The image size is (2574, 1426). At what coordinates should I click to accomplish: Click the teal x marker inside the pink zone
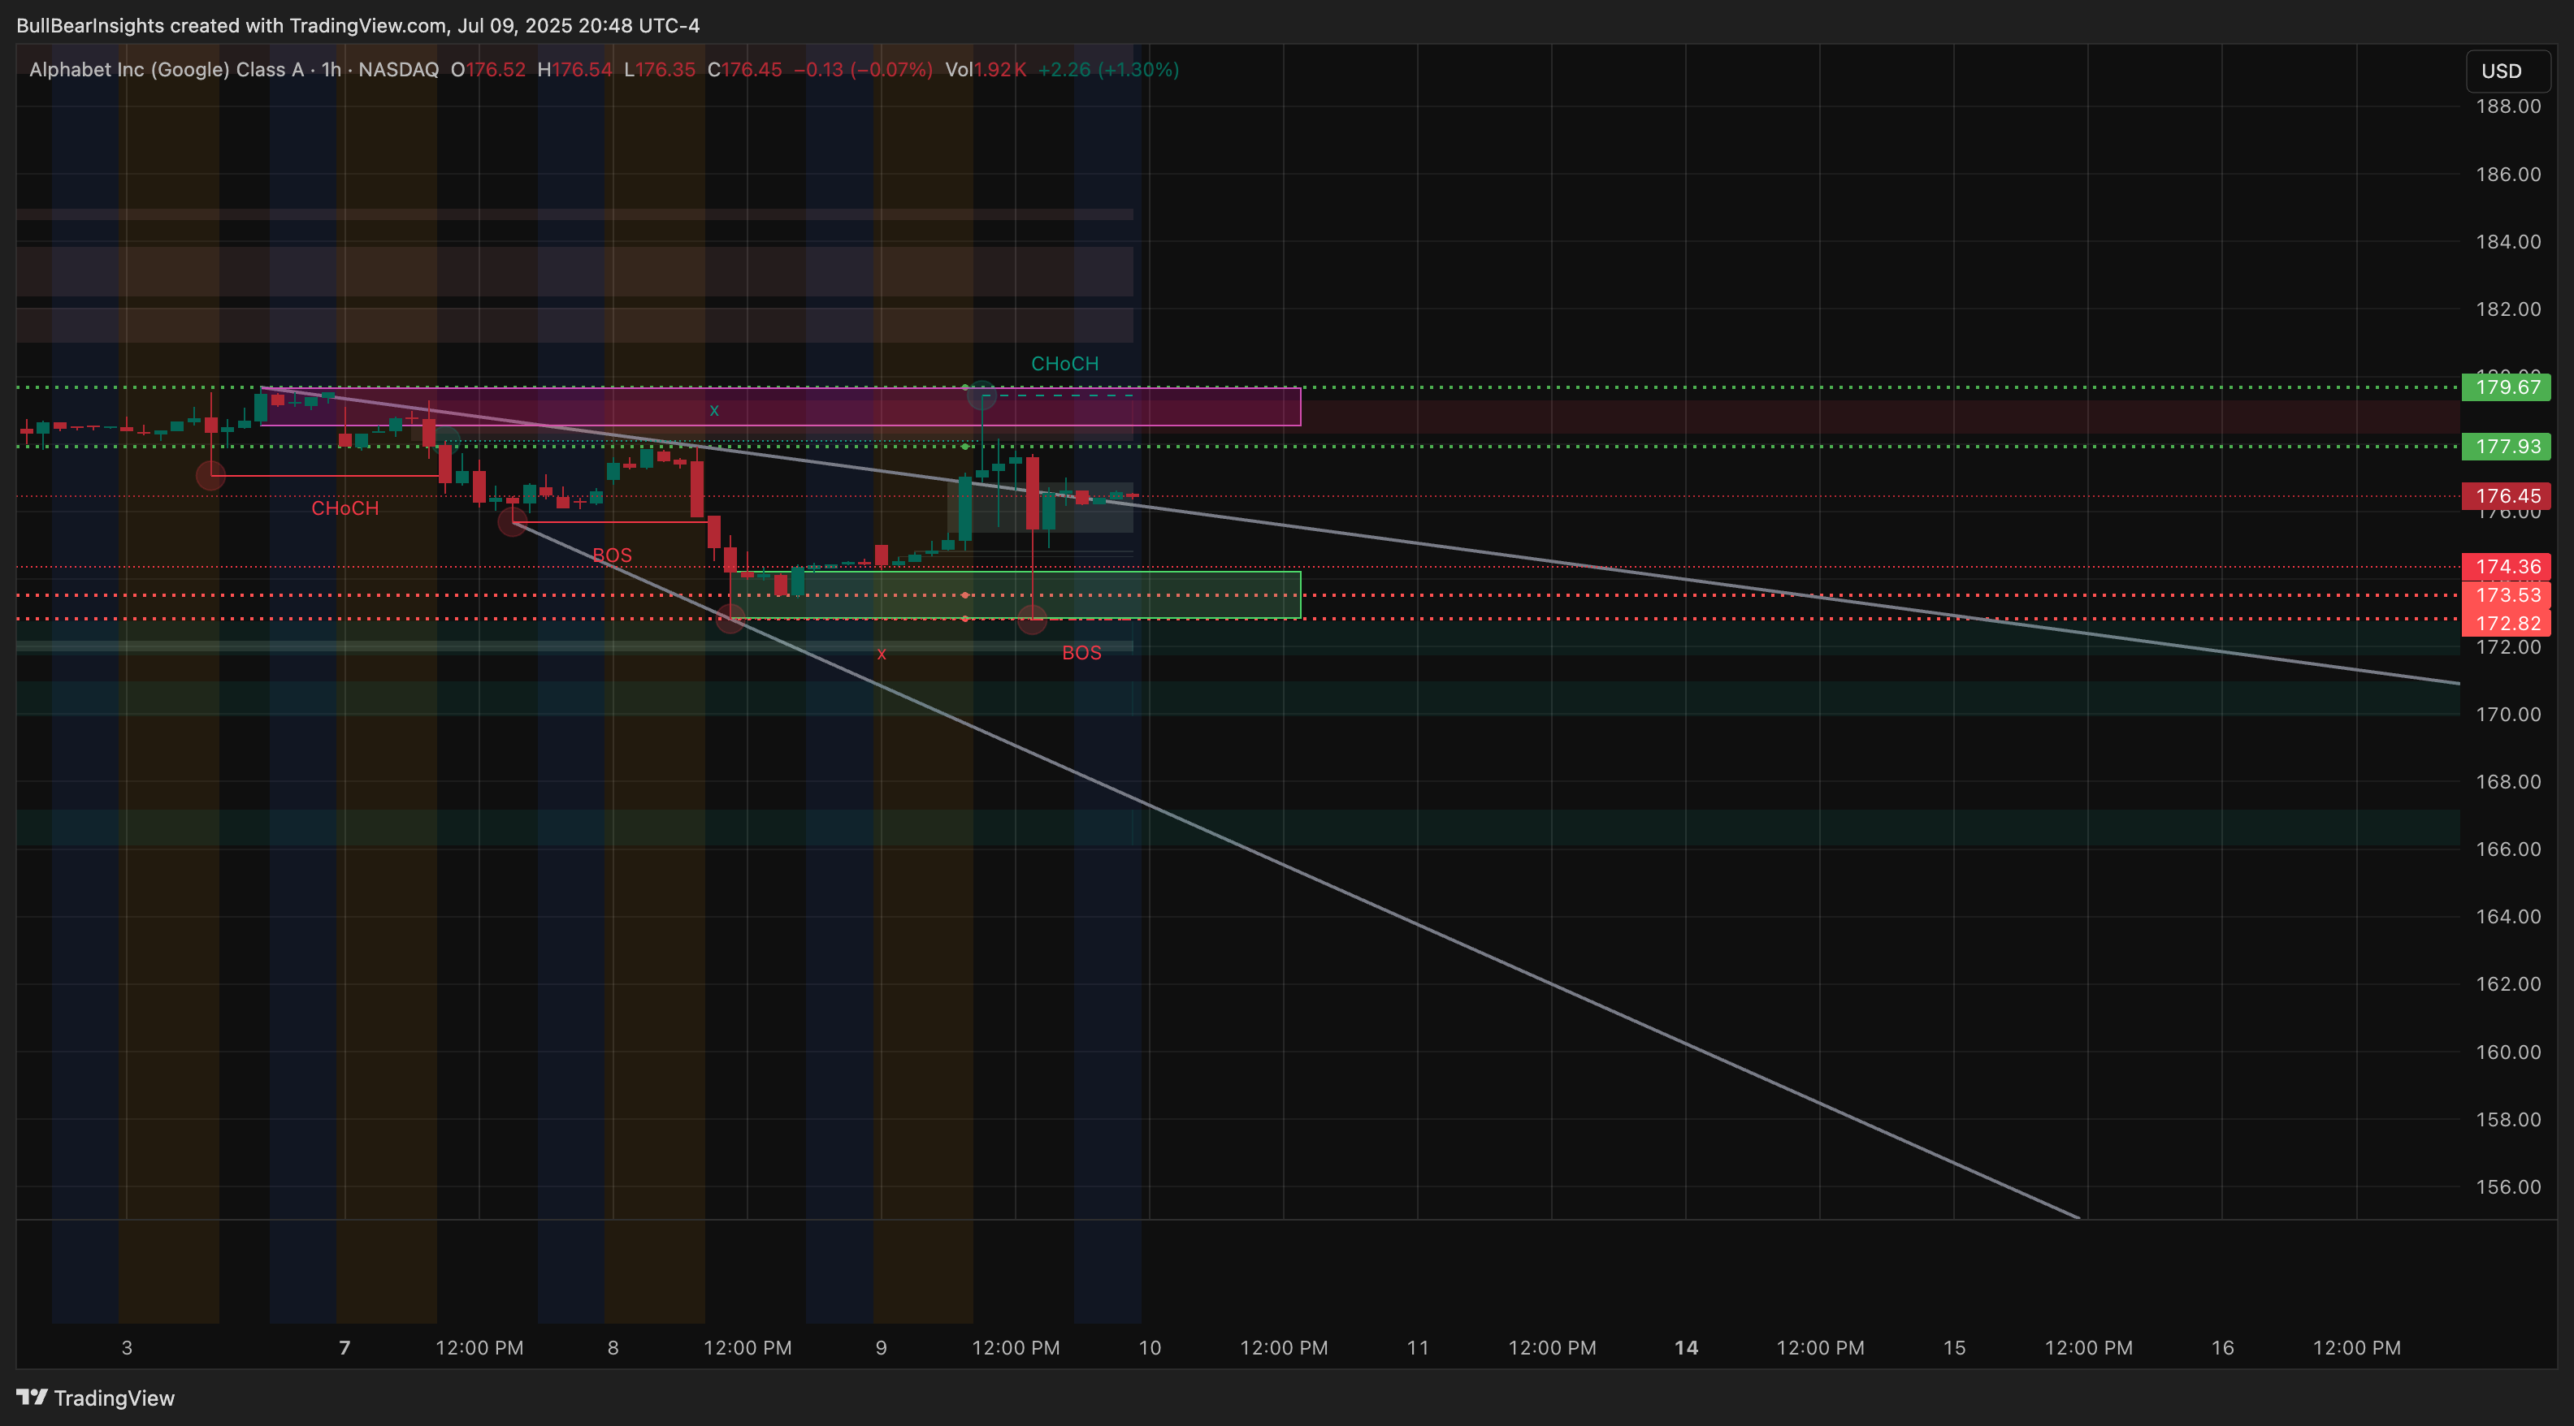713,409
